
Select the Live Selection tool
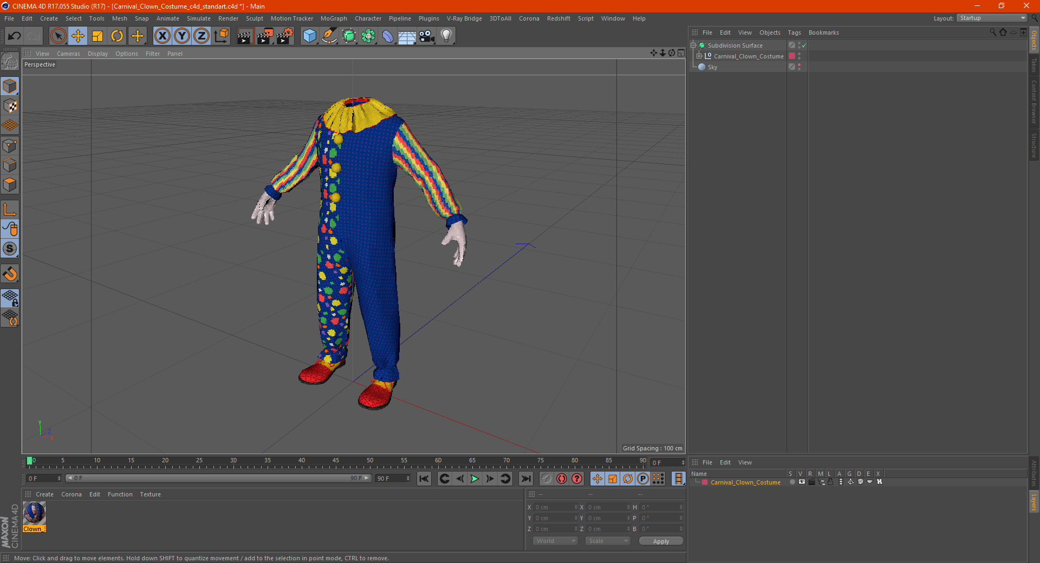pyautogui.click(x=58, y=36)
